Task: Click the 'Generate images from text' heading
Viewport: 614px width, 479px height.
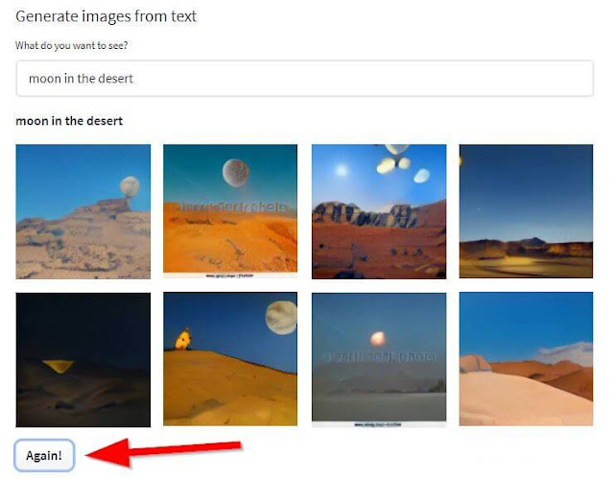Action: click(106, 16)
